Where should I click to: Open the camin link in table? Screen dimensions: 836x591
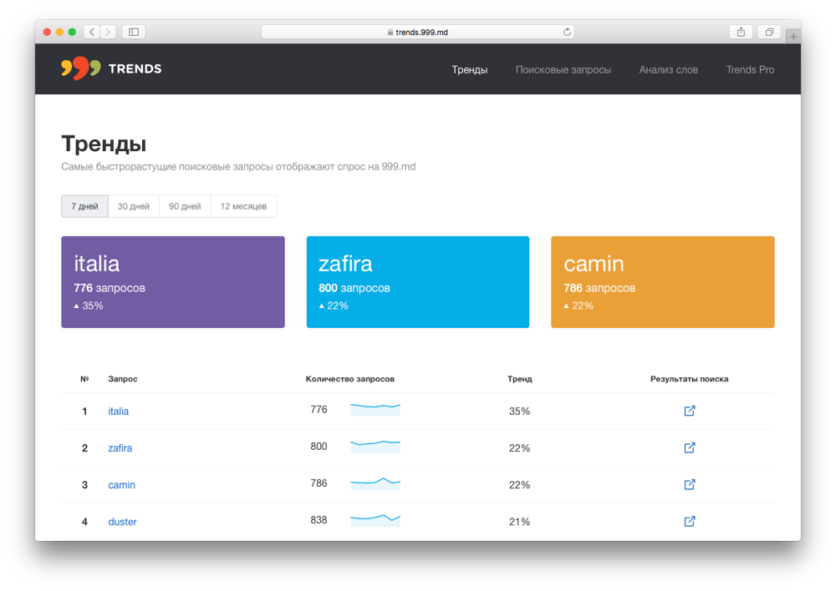tap(121, 484)
